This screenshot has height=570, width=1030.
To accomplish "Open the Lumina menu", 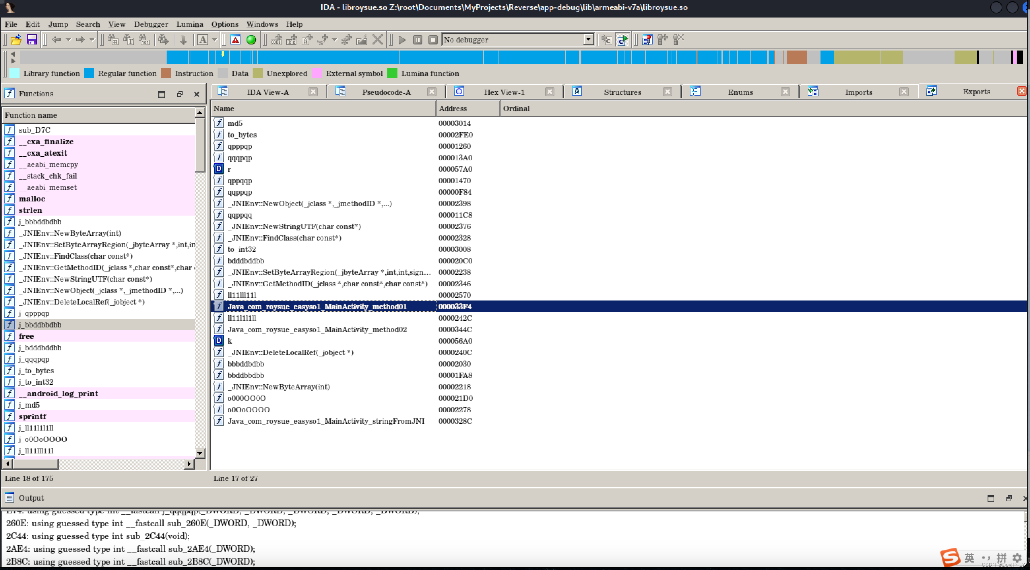I will (190, 24).
